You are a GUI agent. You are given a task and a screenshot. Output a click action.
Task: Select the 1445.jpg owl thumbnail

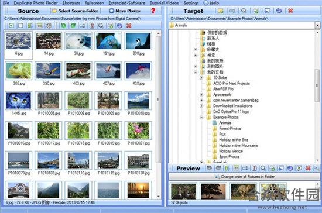coord(19,101)
